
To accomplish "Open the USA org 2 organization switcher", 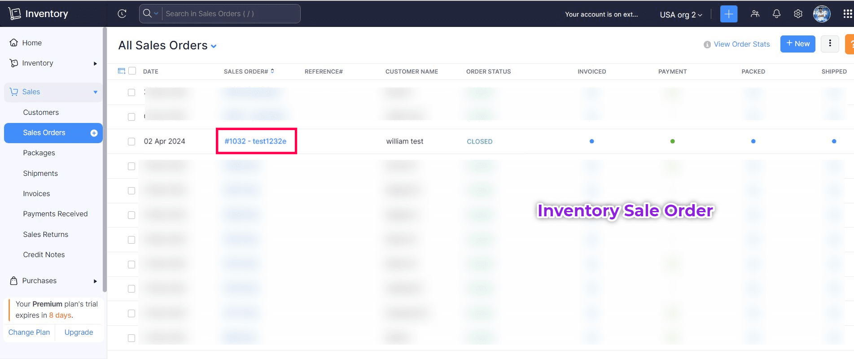I will pyautogui.click(x=680, y=14).
